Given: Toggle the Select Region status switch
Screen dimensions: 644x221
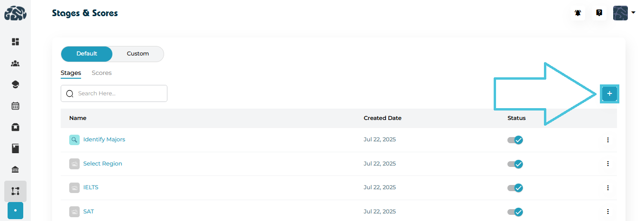Looking at the screenshot, I should [515, 164].
